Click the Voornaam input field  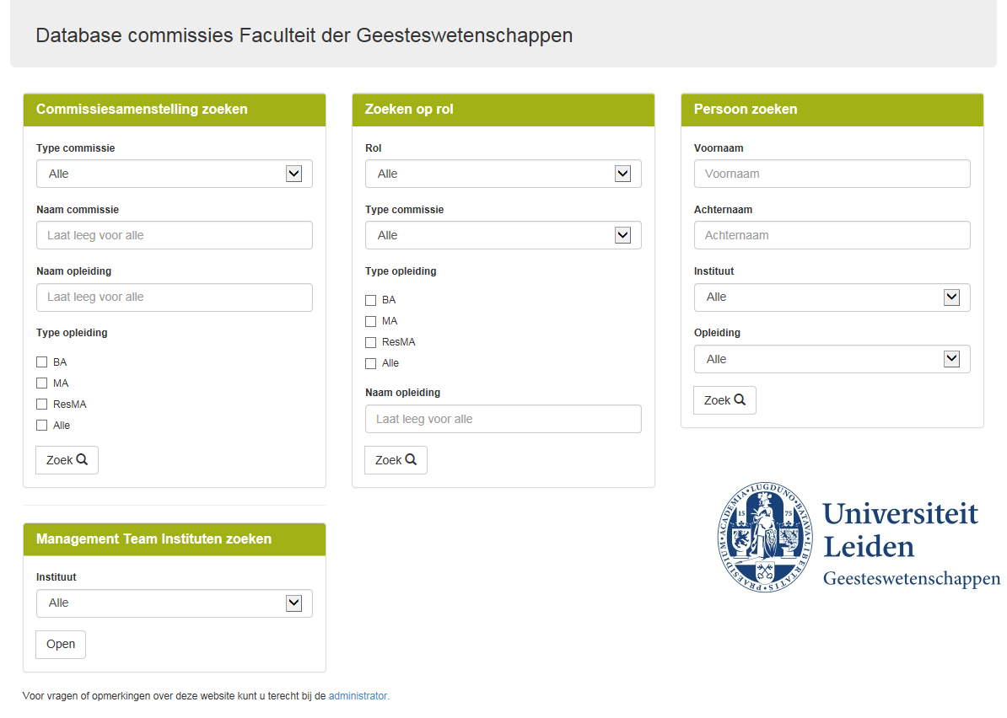pyautogui.click(x=832, y=174)
